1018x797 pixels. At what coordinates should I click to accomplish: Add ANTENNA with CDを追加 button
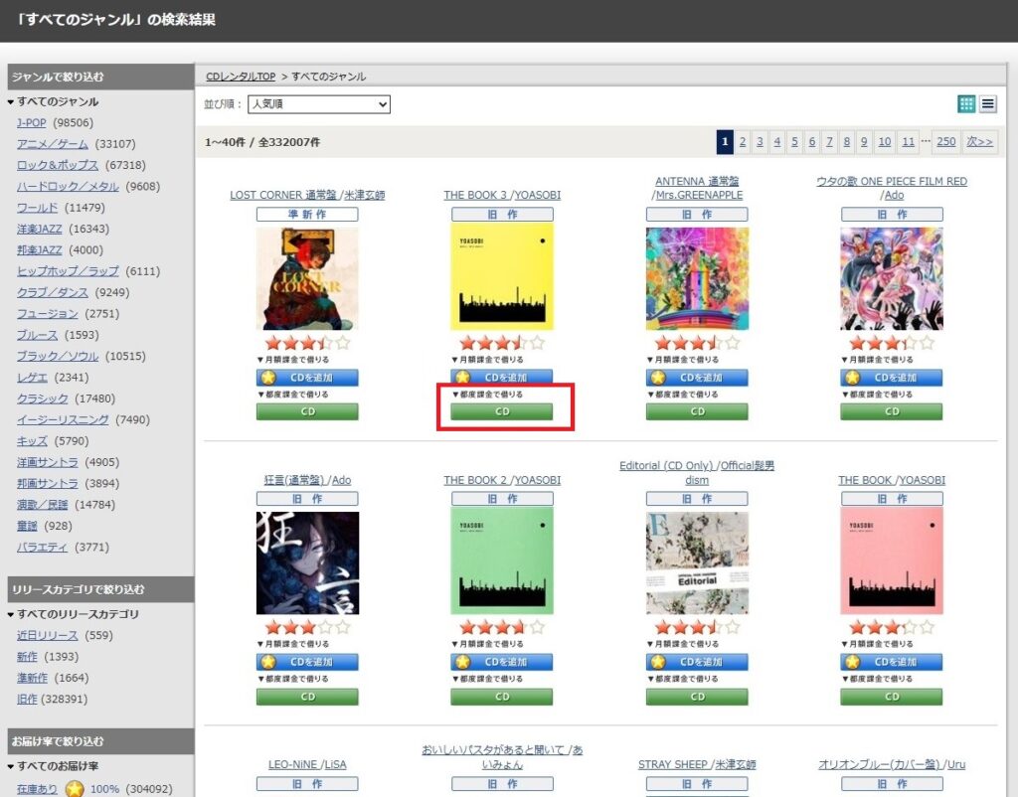(697, 377)
